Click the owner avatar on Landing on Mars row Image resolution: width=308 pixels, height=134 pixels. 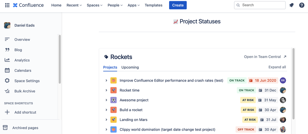283,120
